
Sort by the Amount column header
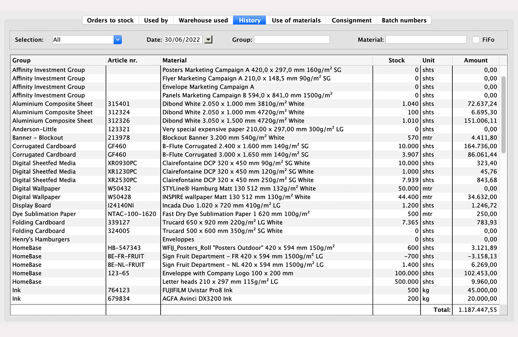click(476, 60)
